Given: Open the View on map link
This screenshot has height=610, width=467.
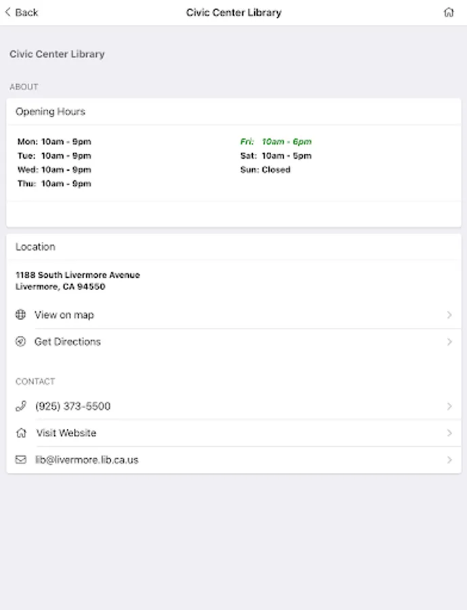Looking at the screenshot, I should [x=64, y=314].
